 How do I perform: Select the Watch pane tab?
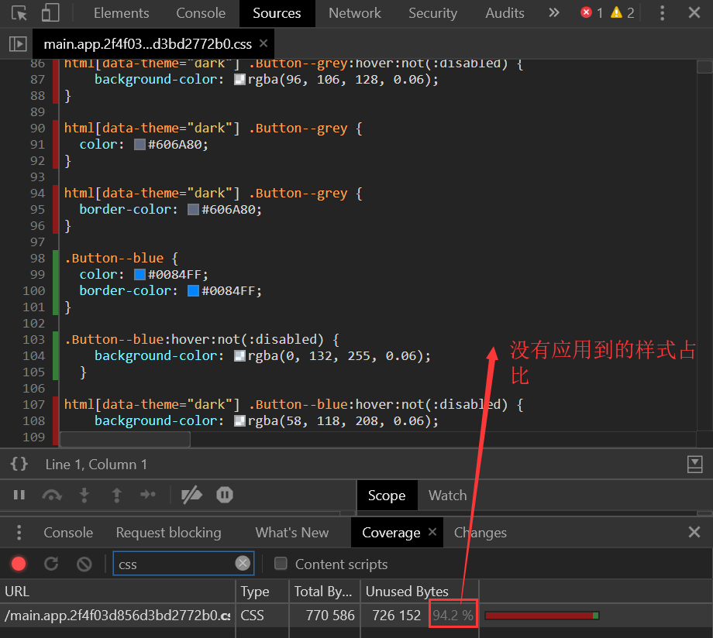pos(447,496)
